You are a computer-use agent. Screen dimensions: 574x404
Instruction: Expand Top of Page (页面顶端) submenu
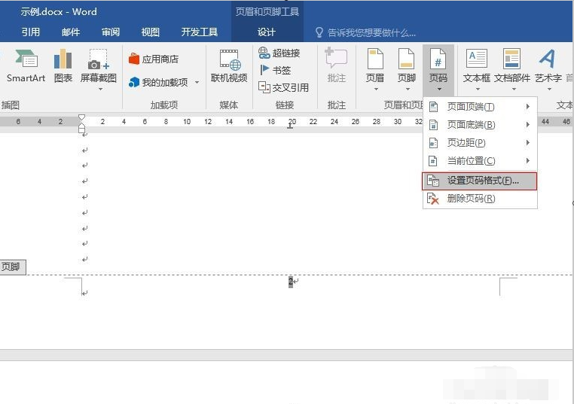click(480, 106)
